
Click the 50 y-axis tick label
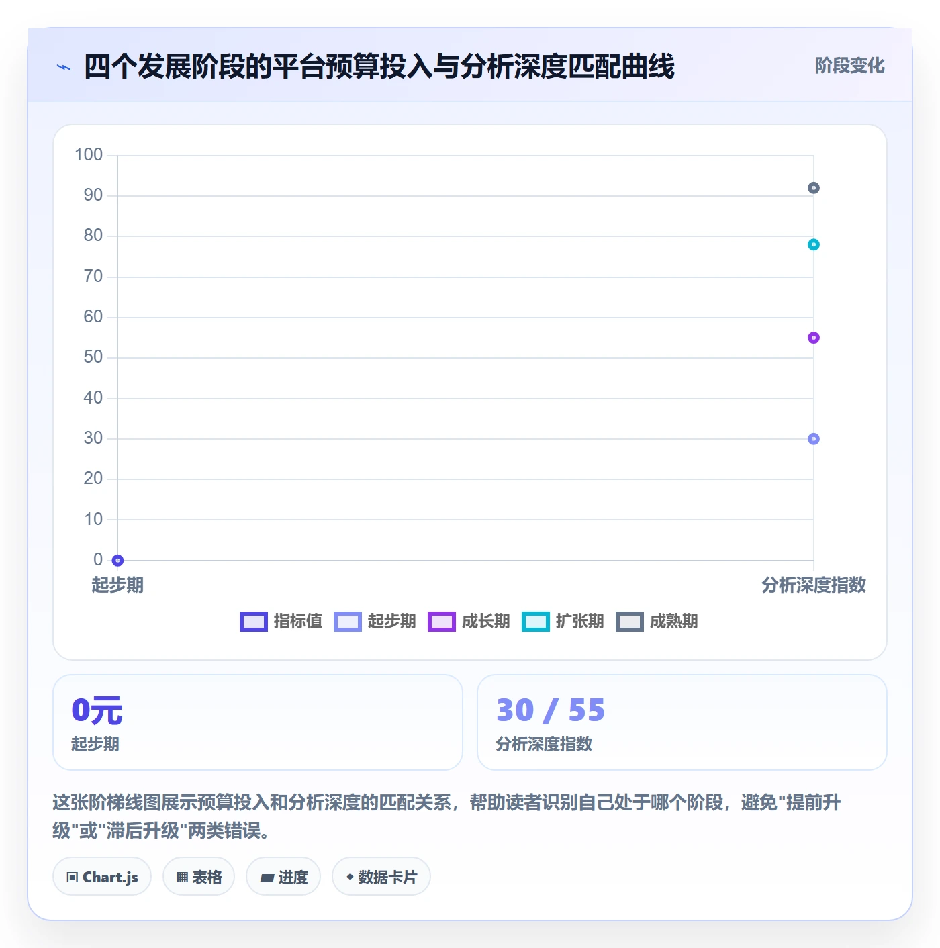point(93,357)
